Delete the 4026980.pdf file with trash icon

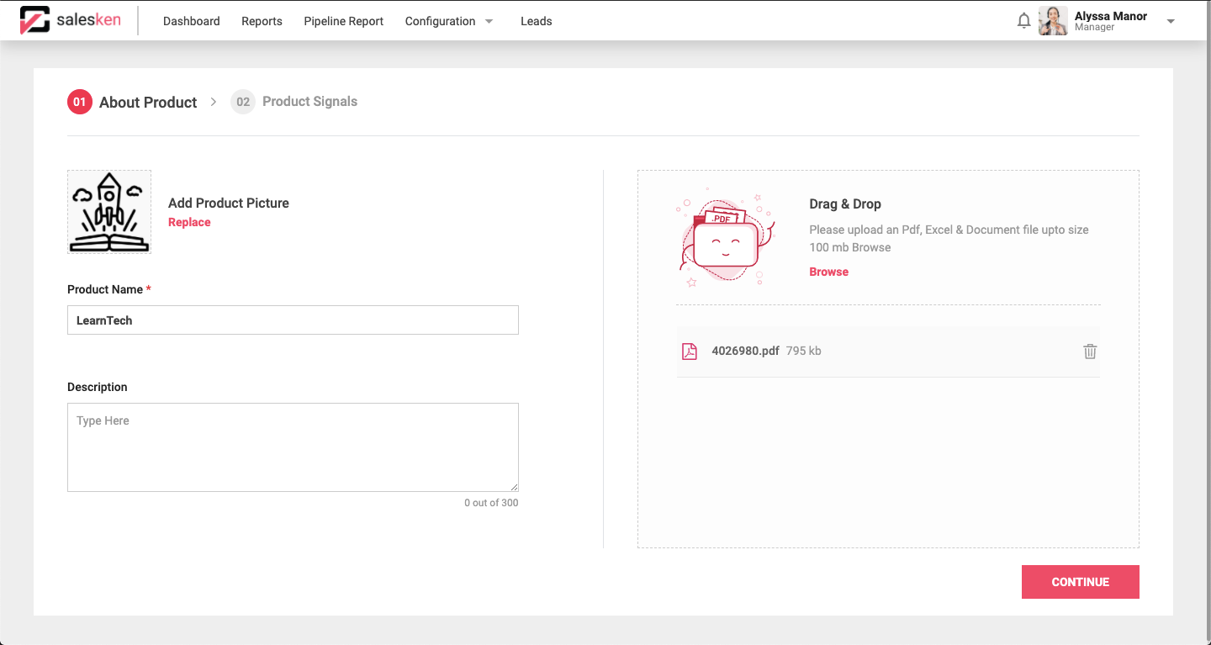[x=1090, y=352]
